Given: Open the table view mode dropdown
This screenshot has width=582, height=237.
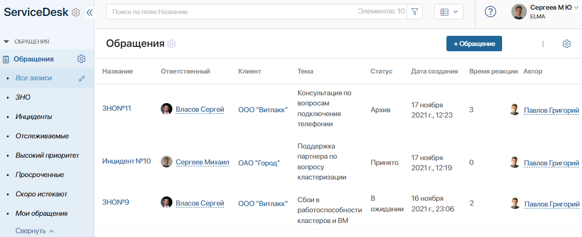Looking at the screenshot, I should (449, 12).
